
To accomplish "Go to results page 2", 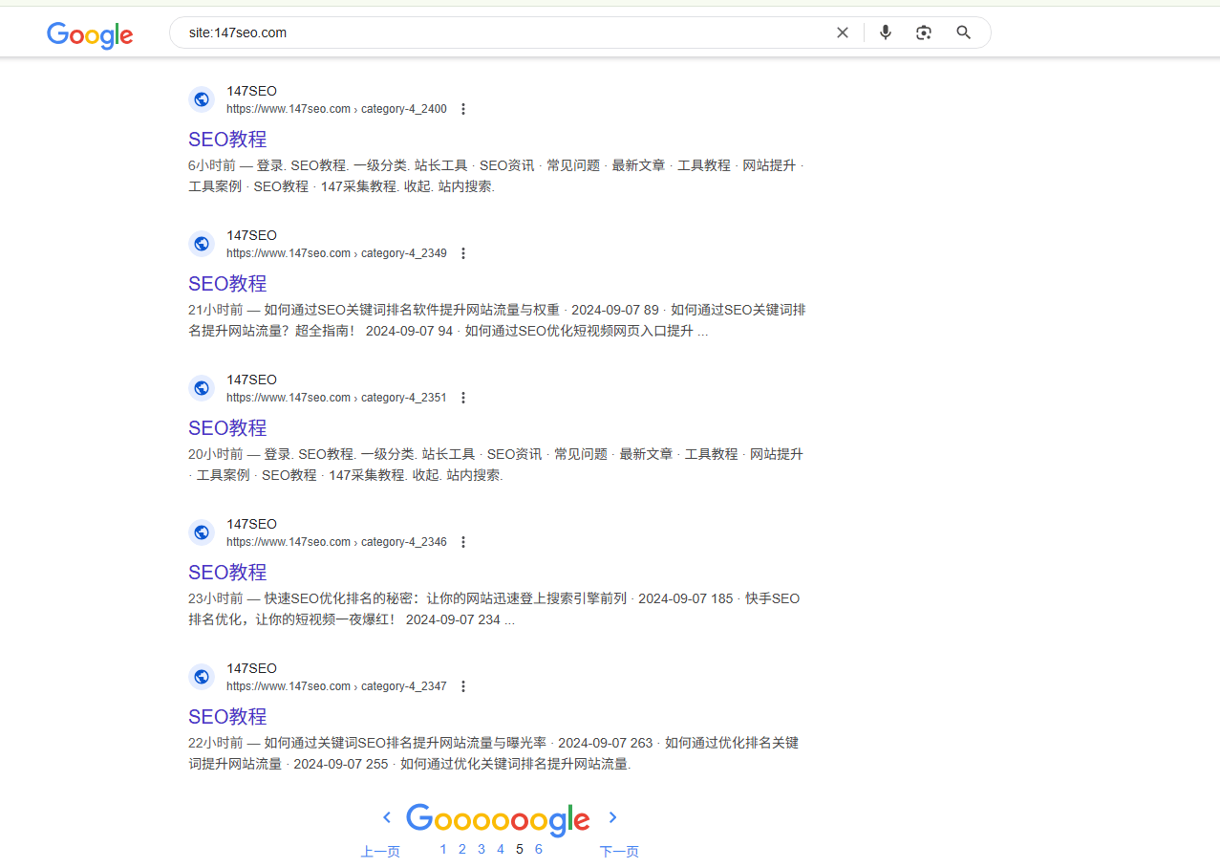I will pos(462,849).
